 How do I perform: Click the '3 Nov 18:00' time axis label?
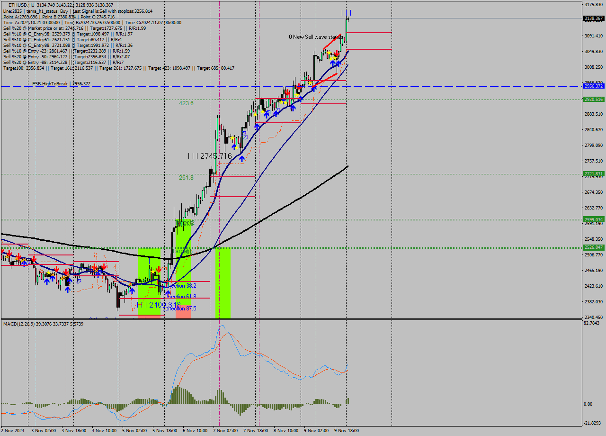tap(73, 431)
